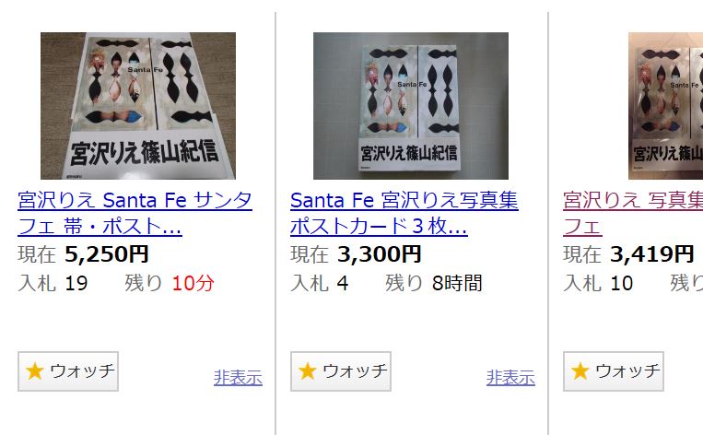Toggle ウォッチ on the ポストカード3枚 listing
Viewport: 703px width, 435px height.
(x=341, y=371)
